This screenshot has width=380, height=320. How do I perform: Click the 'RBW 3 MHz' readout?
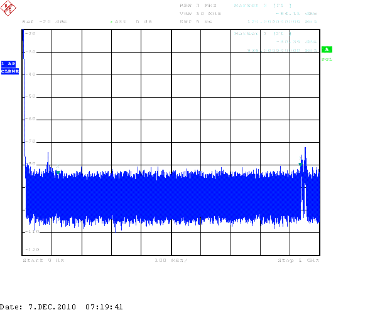pyautogui.click(x=198, y=5)
